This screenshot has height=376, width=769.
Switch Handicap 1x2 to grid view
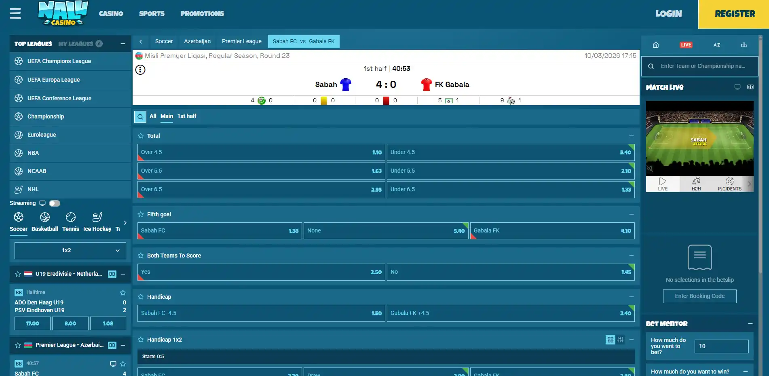click(611, 340)
